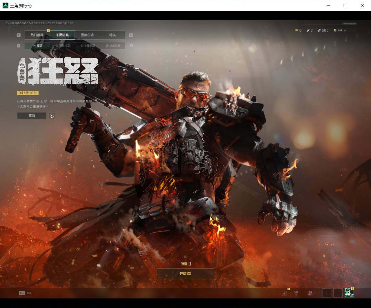Open the statistics bar-chart icon
The width and height of the screenshot is (371, 308).
tap(284, 293)
